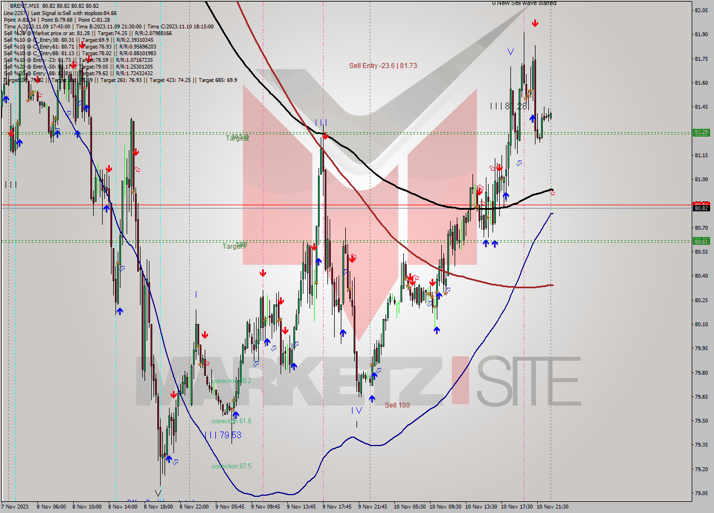Select the 'correction 38.2' label
714x513 pixels.
coord(231,381)
